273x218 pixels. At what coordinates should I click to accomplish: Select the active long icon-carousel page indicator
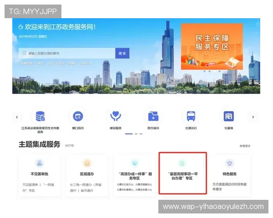129,134
